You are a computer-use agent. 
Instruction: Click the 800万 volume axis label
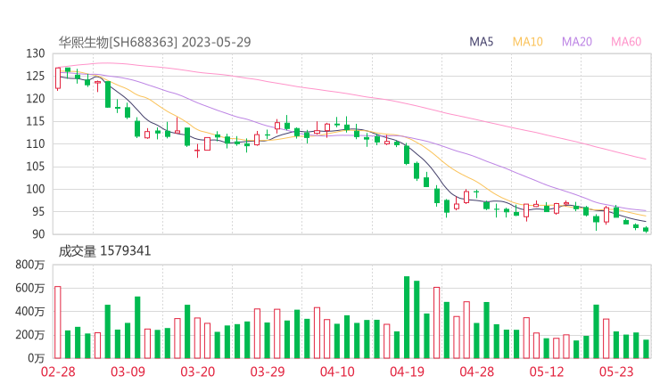[30, 265]
